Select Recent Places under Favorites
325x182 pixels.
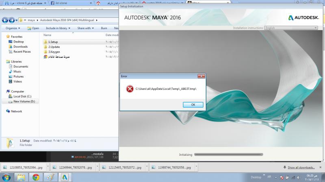pos(22,52)
